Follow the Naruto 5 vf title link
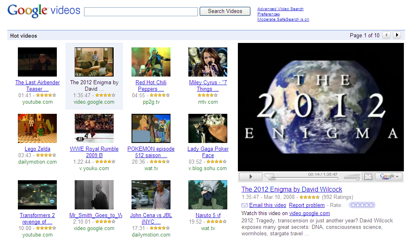Viewport: 412px width, 241px height. point(208,215)
